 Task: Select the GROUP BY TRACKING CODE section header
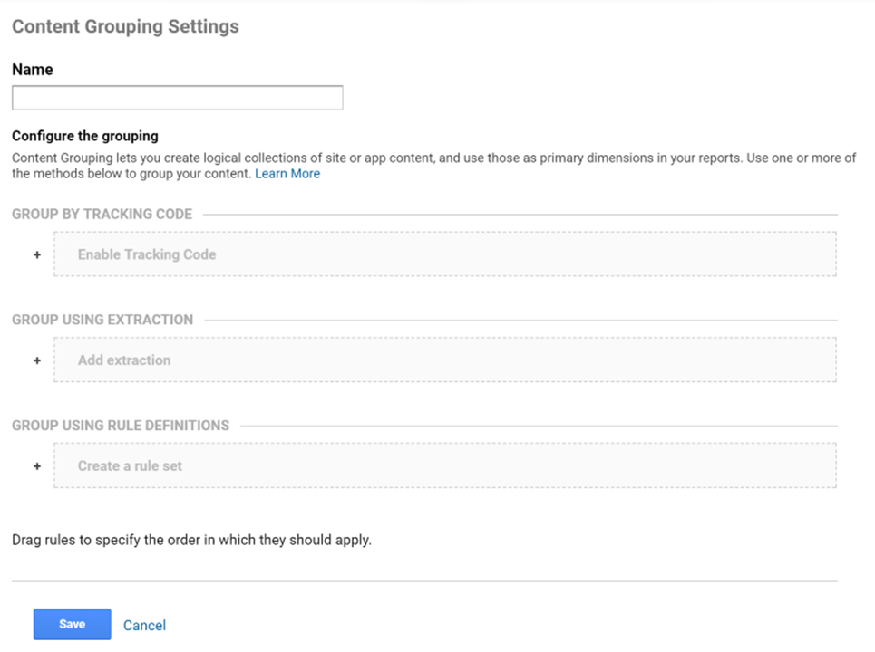click(102, 214)
